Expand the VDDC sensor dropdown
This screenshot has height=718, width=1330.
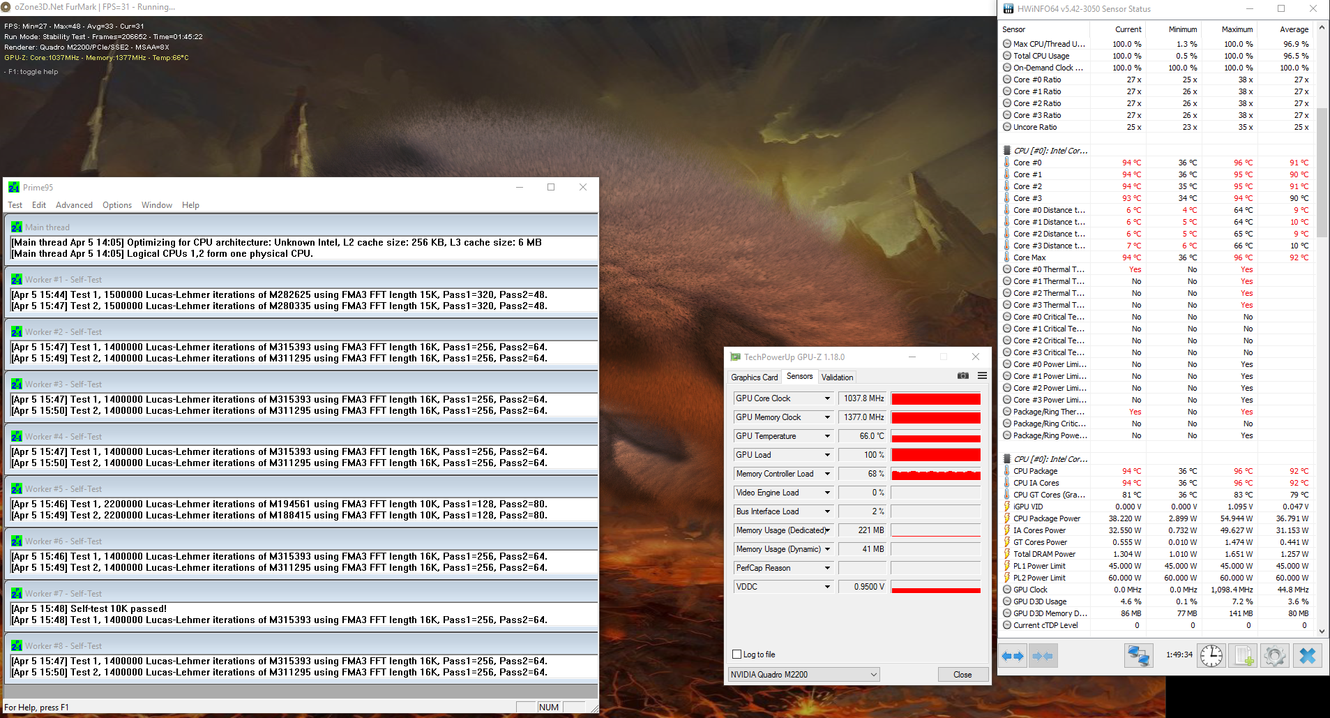pyautogui.click(x=827, y=587)
